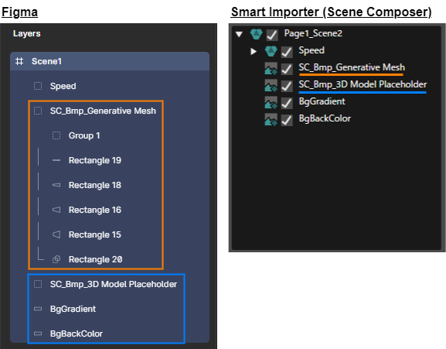Toggle SC_Bmp_Generative Mesh checkbox in Scene Composer
The image size is (446, 349).
point(287,69)
